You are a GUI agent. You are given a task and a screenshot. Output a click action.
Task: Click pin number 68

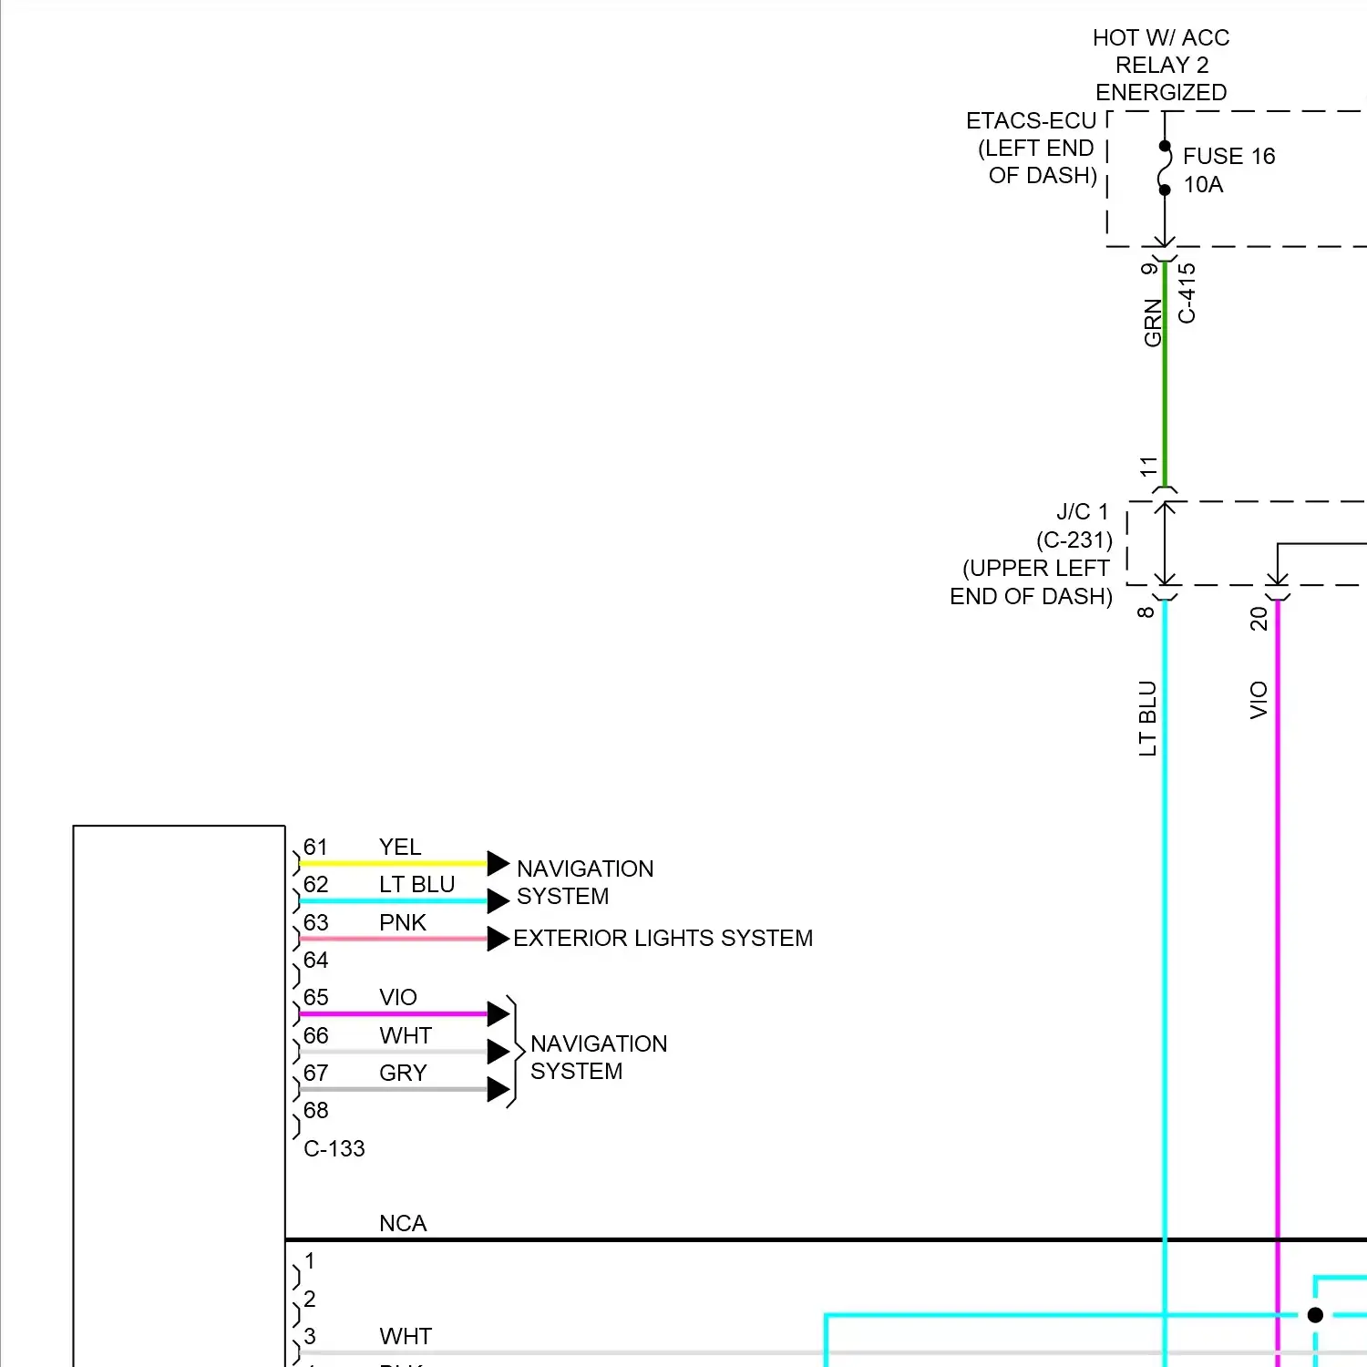(x=315, y=1111)
